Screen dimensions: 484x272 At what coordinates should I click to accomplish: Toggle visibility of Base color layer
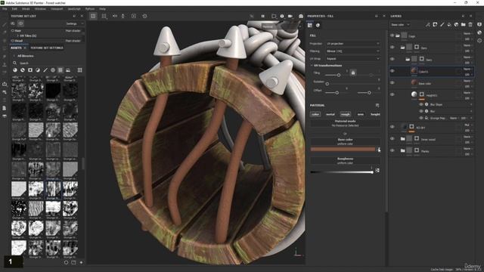click(x=392, y=83)
